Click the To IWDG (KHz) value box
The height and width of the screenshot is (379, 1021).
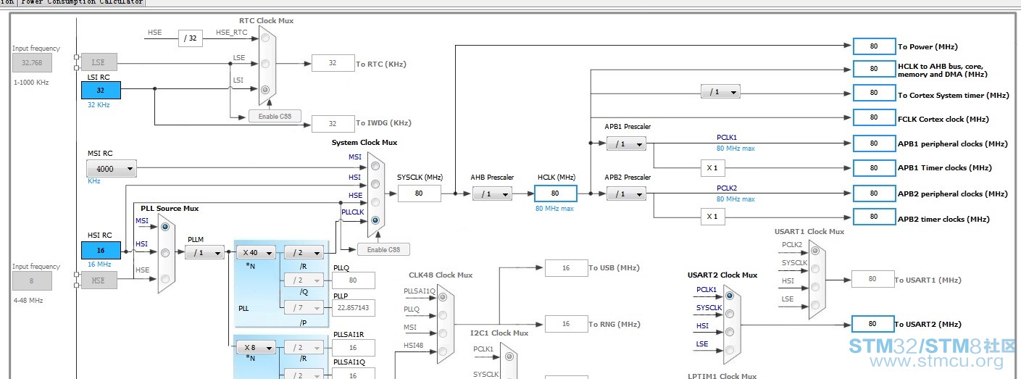point(333,124)
